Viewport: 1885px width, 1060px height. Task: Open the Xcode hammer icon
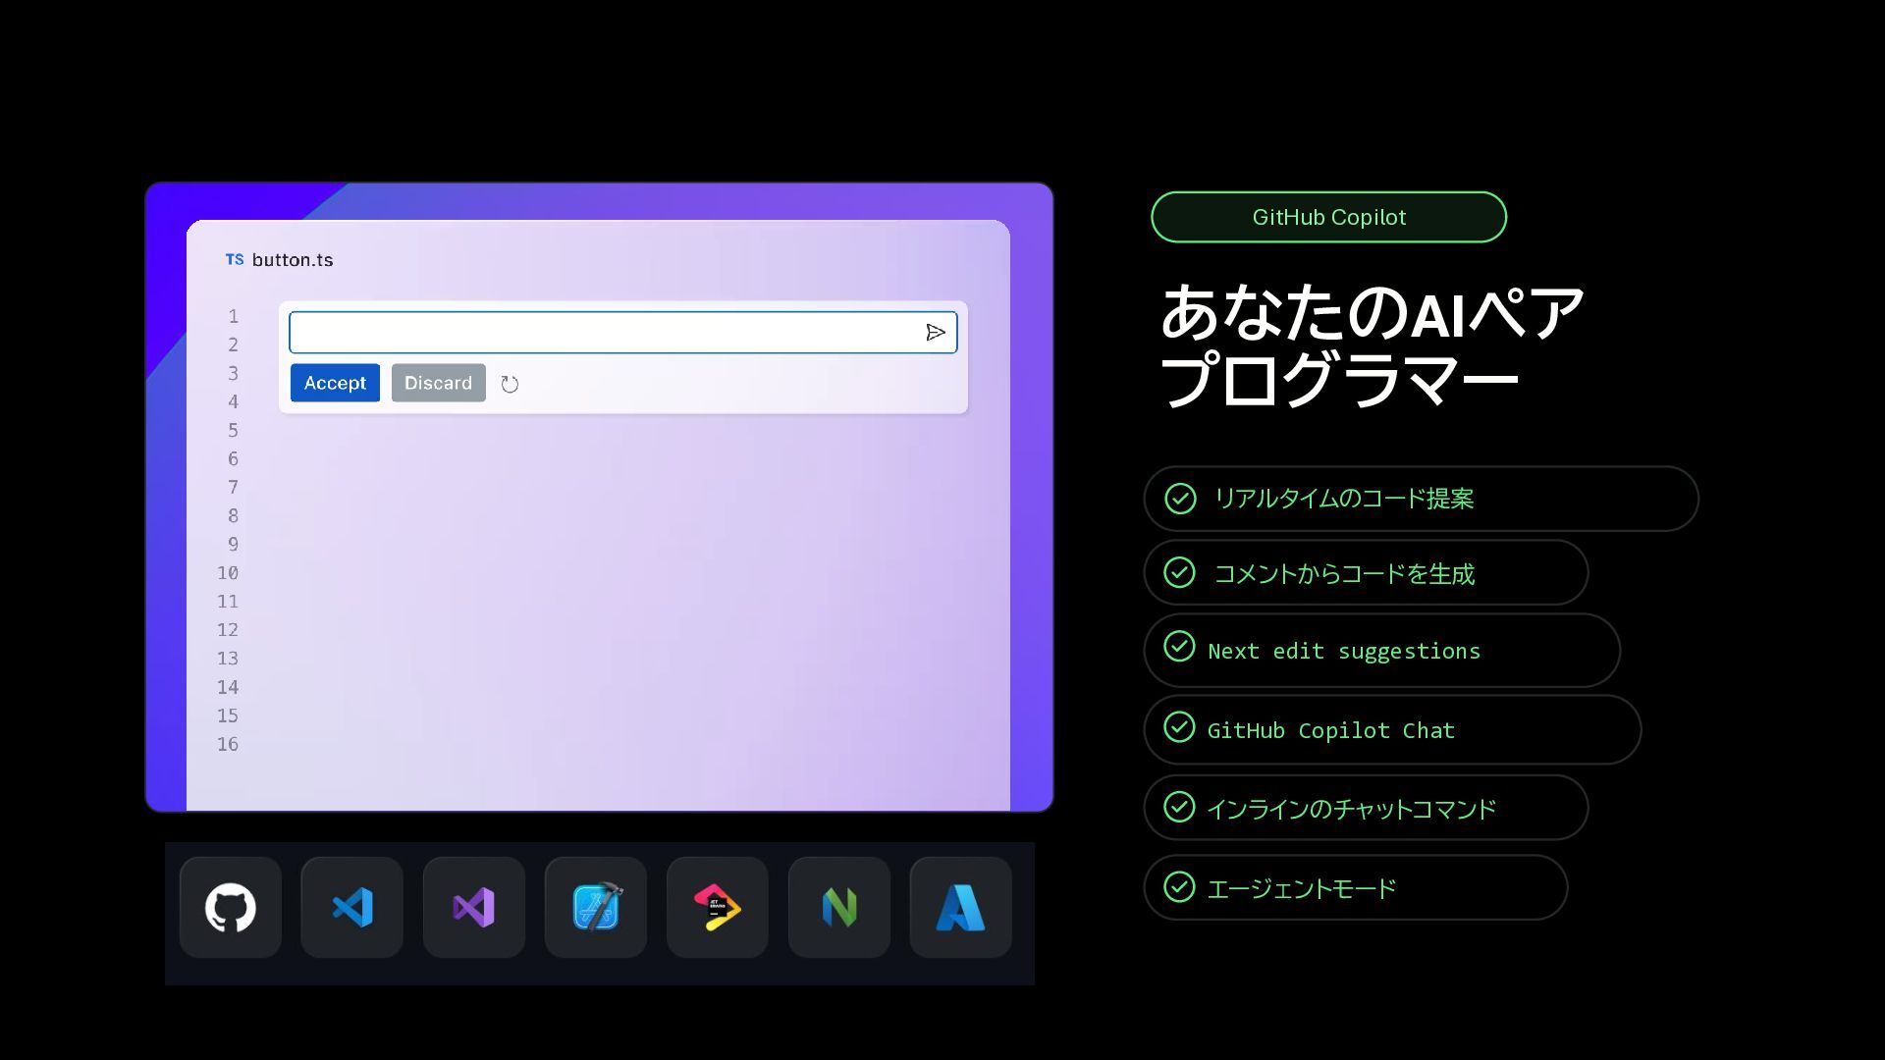click(596, 908)
